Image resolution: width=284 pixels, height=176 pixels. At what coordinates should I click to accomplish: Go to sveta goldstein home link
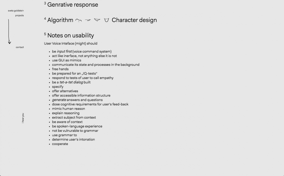coord(16,11)
